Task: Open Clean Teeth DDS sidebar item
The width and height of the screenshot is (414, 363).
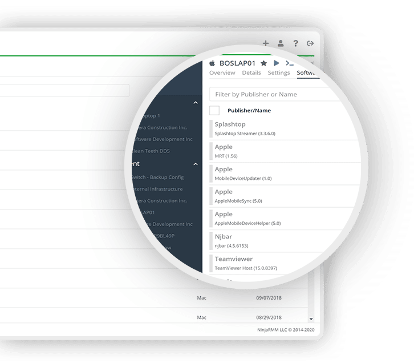Action: (151, 151)
